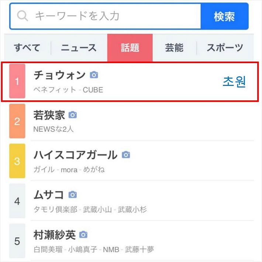
Task: Open the ハイスコアガール trending keyword
Action: [x=75, y=155]
